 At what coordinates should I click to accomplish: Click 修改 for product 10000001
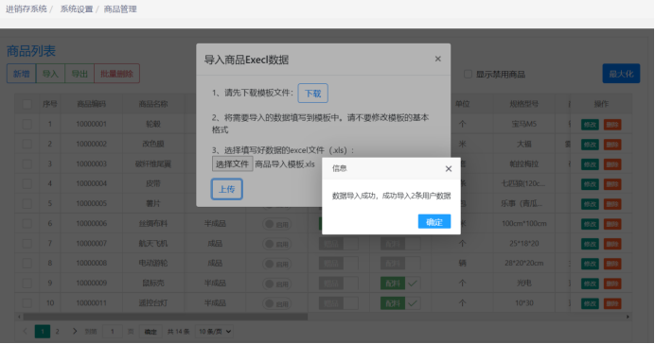click(x=590, y=124)
